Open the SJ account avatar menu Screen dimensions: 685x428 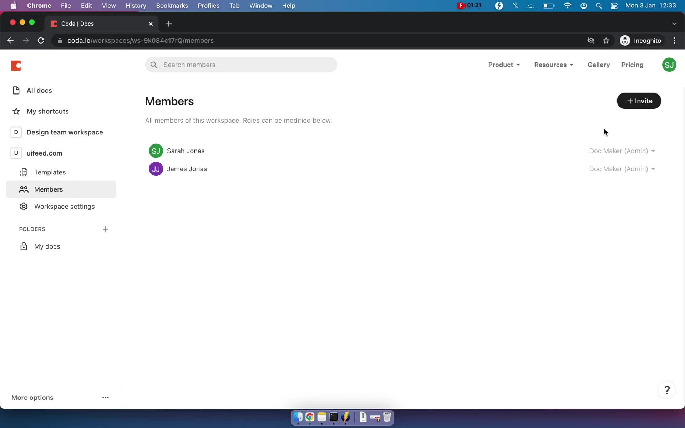669,65
